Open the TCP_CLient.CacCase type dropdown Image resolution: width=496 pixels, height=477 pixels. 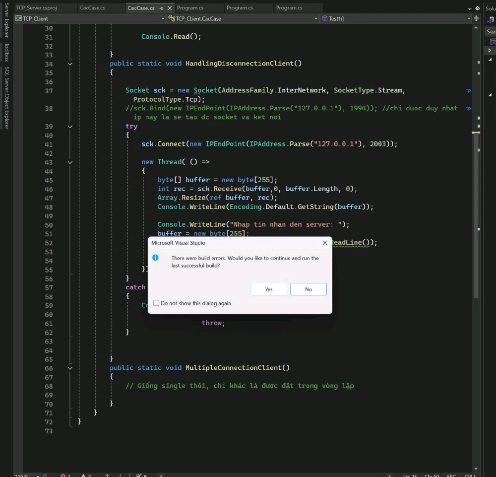[316, 18]
